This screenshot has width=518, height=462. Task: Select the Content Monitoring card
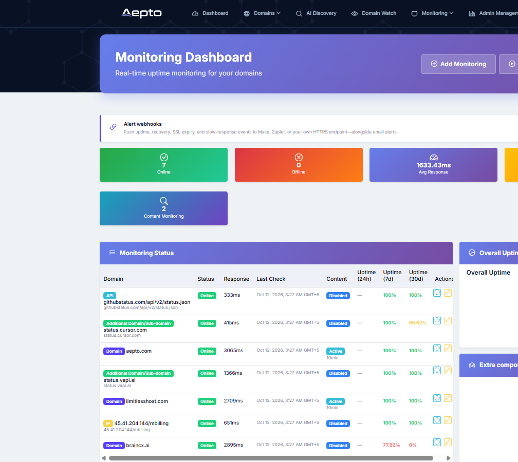click(163, 208)
